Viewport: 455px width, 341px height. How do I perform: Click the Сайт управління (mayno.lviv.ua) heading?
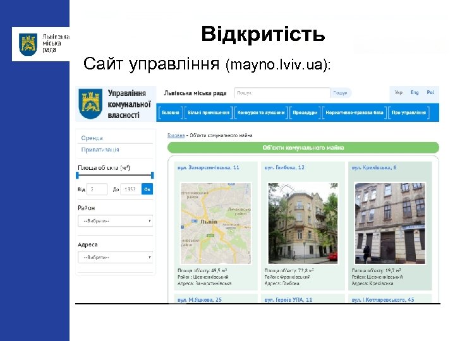click(207, 64)
